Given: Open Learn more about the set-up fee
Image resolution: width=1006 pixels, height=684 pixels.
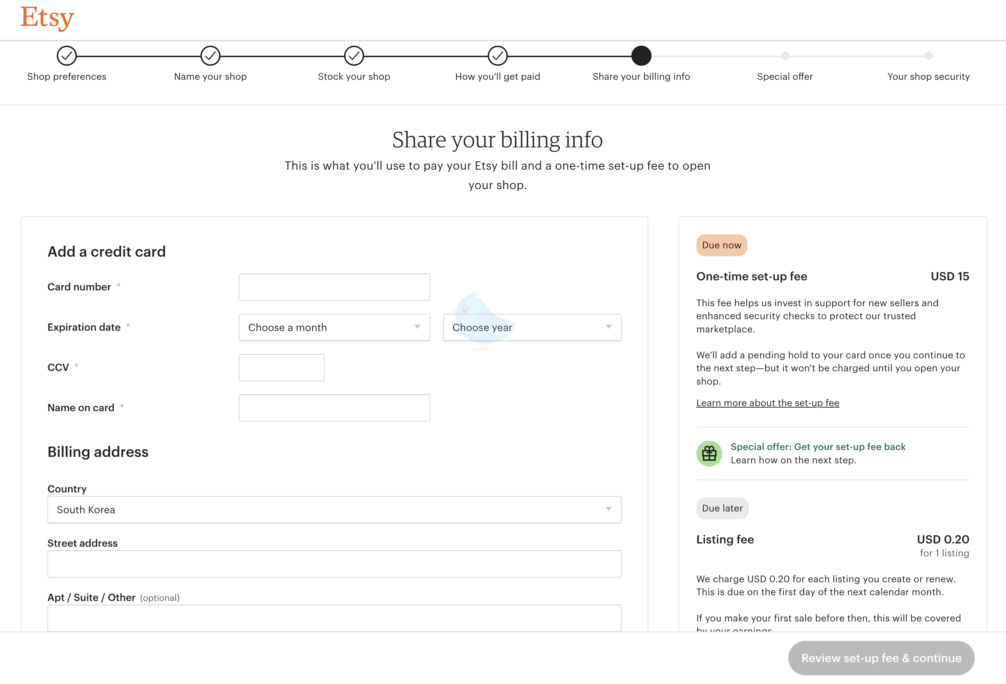Looking at the screenshot, I should [768, 403].
